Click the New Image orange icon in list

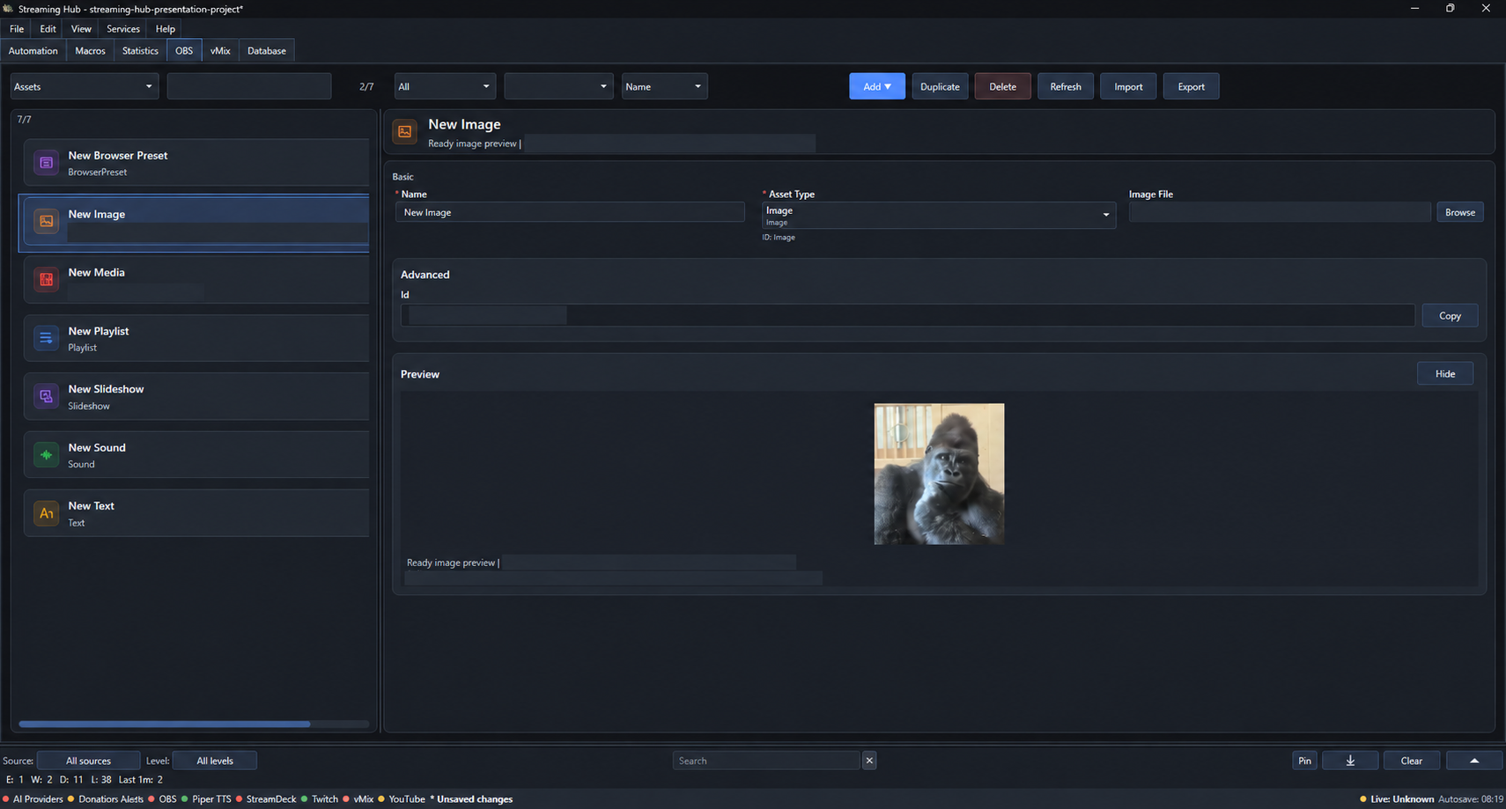point(47,221)
